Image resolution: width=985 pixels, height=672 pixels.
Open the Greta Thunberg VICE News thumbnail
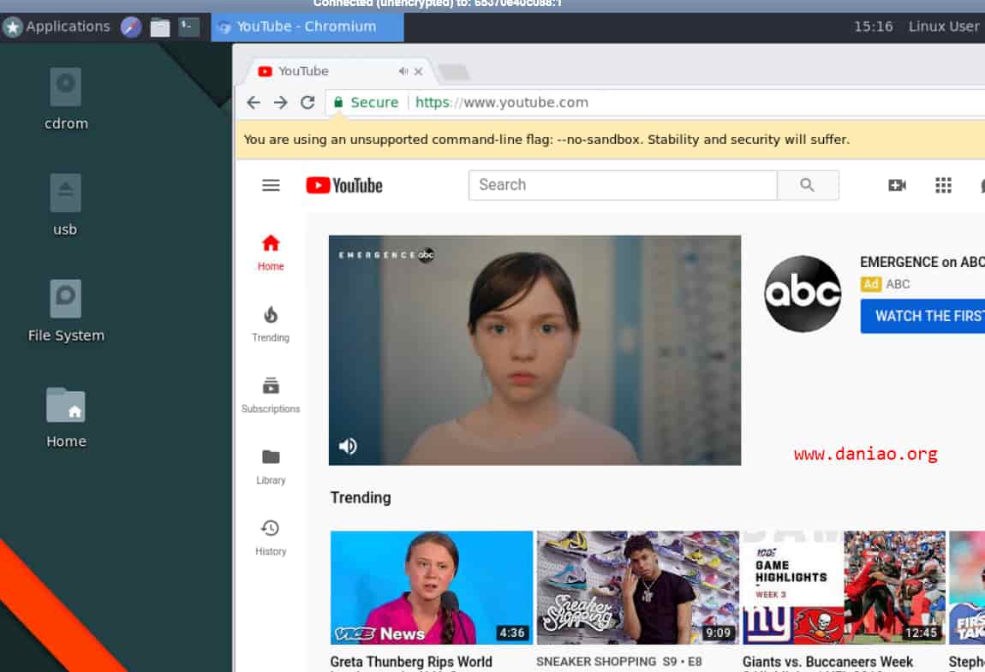click(432, 588)
